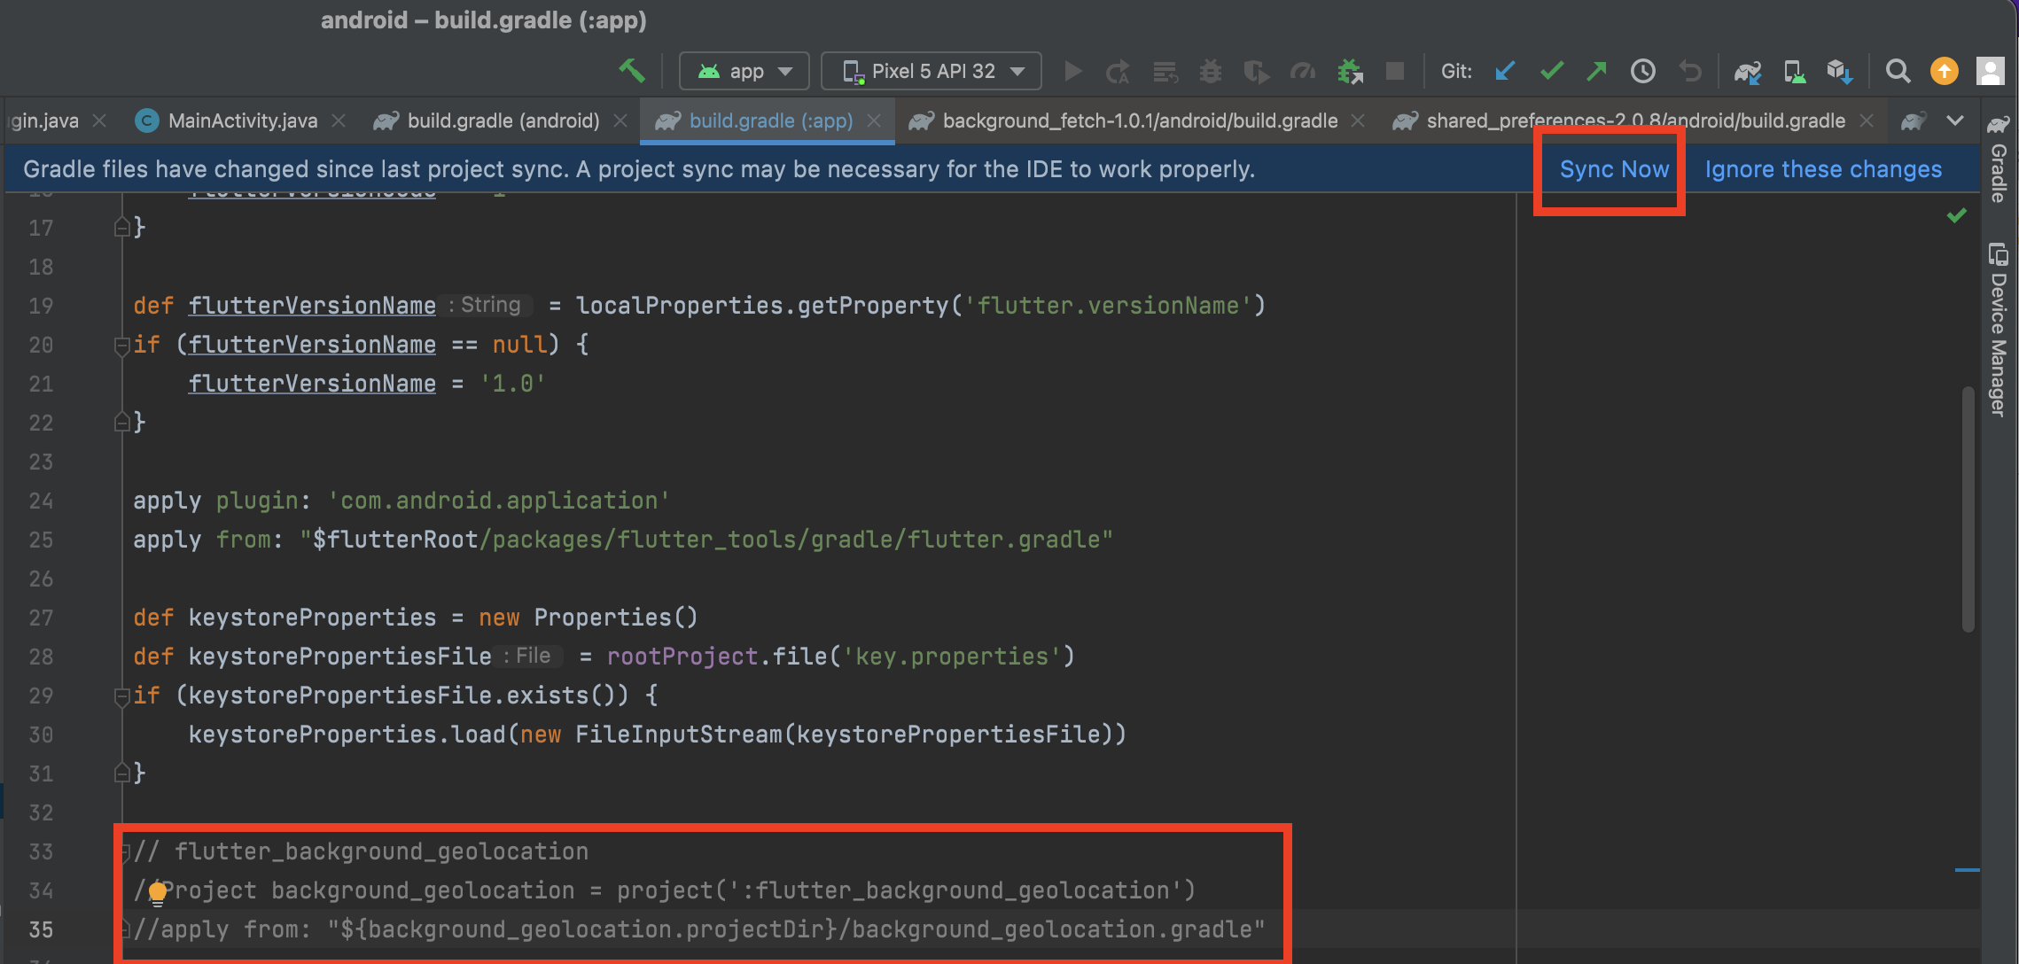
Task: Stop the running application
Action: pos(1395,71)
